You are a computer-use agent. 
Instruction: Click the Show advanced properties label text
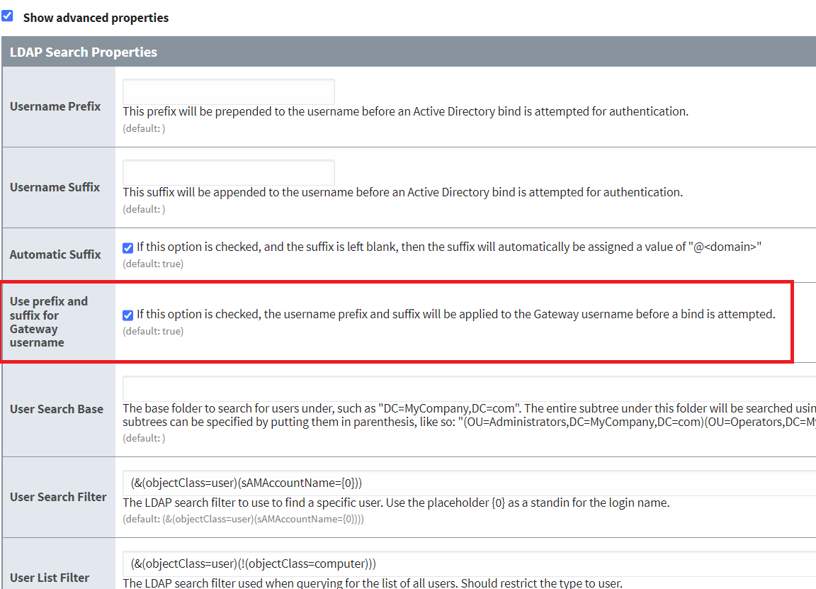click(x=96, y=17)
